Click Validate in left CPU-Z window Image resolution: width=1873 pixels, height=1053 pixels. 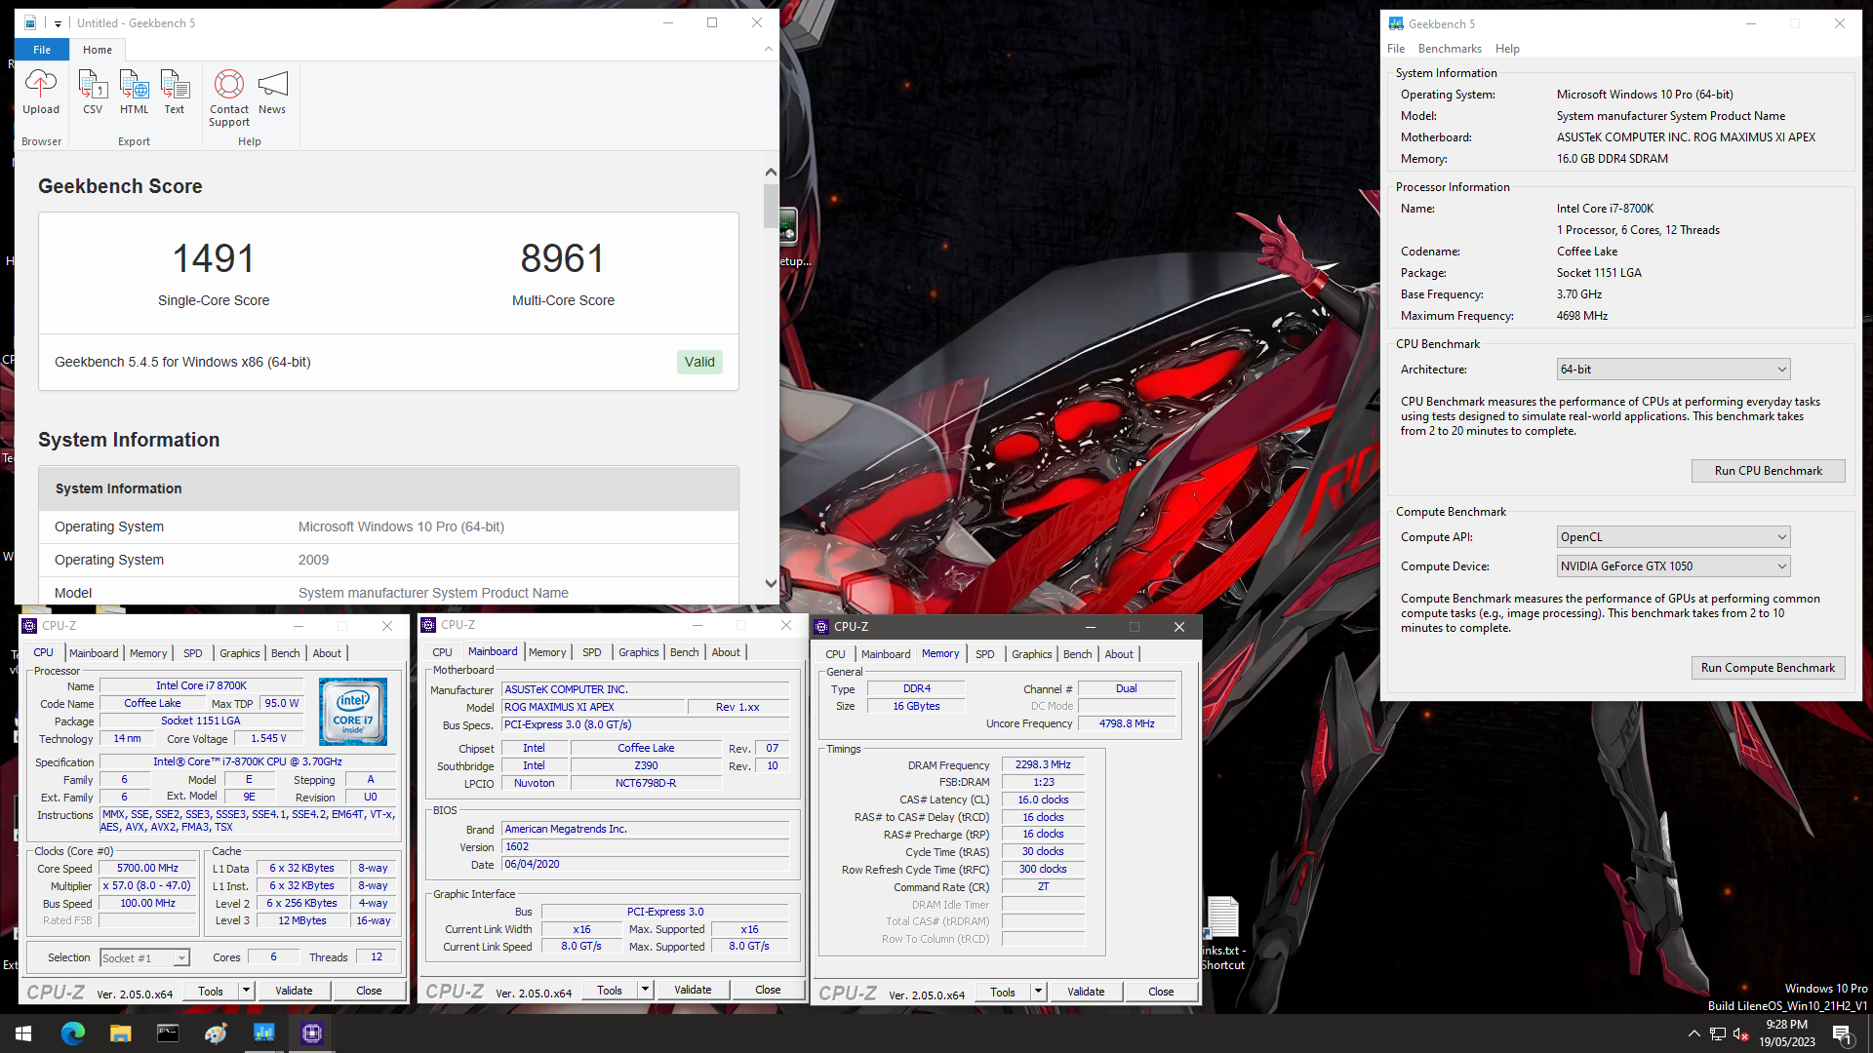294,991
